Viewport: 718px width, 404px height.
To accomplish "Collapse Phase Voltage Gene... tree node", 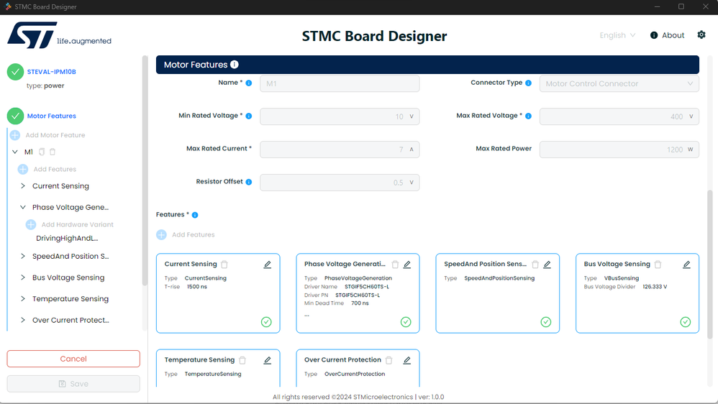I will [x=23, y=207].
